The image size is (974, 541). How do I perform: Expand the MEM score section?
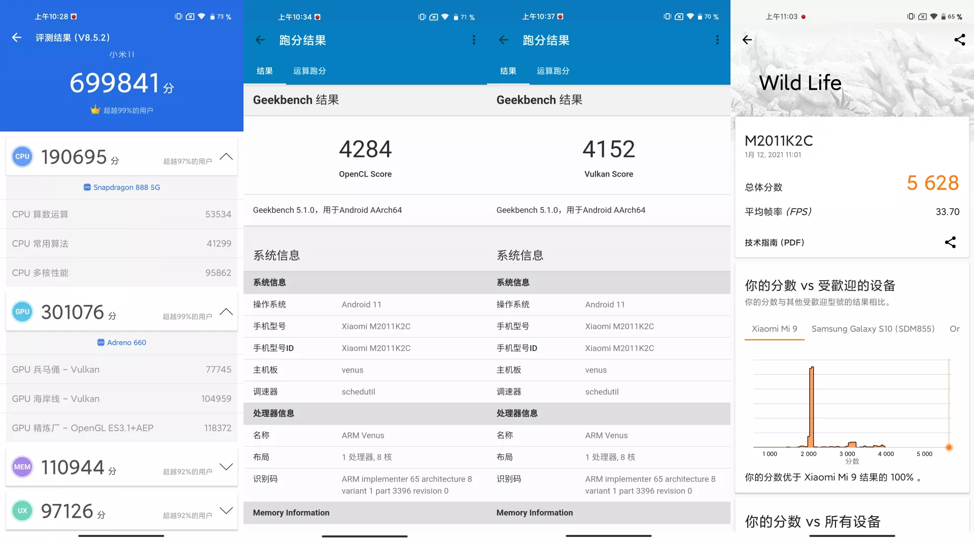(x=226, y=467)
